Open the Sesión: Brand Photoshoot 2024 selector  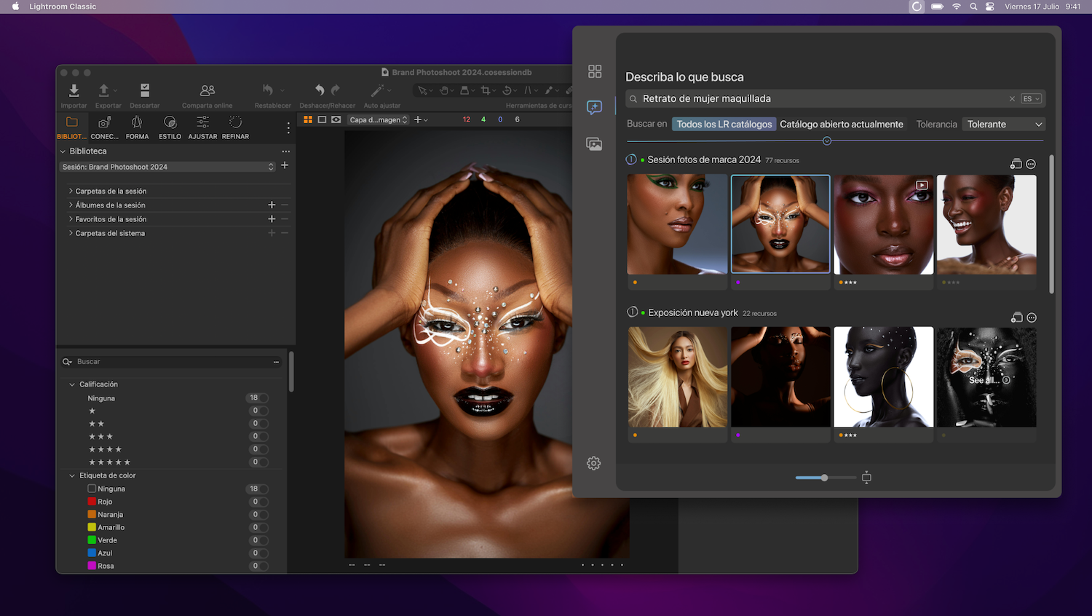pyautogui.click(x=168, y=167)
